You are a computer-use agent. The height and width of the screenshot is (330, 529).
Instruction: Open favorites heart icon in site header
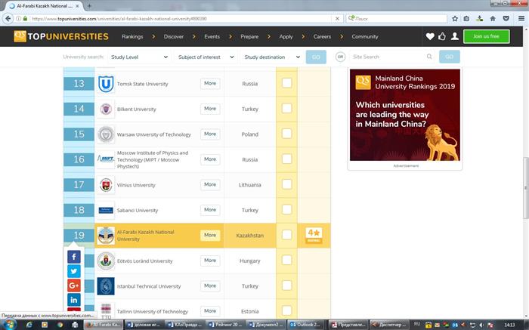click(430, 36)
